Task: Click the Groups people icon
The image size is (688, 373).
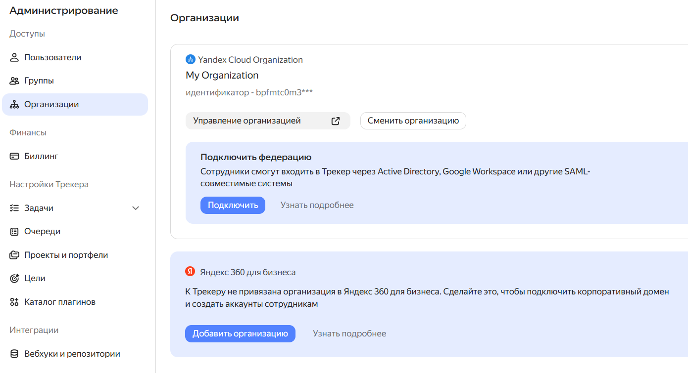Action: click(14, 81)
